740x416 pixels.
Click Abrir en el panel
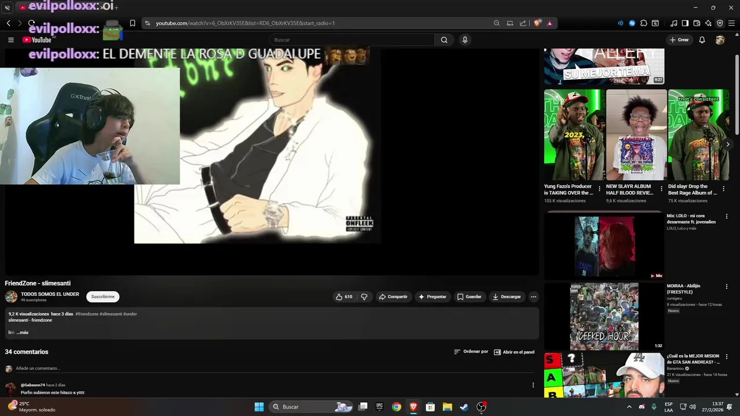click(x=514, y=352)
